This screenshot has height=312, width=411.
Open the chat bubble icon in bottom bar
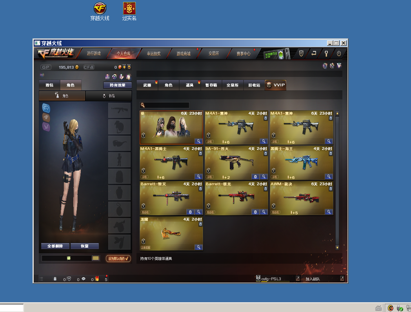coord(84,279)
